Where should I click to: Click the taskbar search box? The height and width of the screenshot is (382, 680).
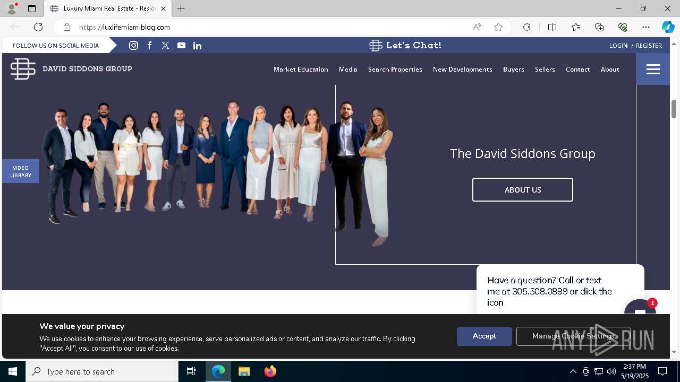[x=102, y=371]
